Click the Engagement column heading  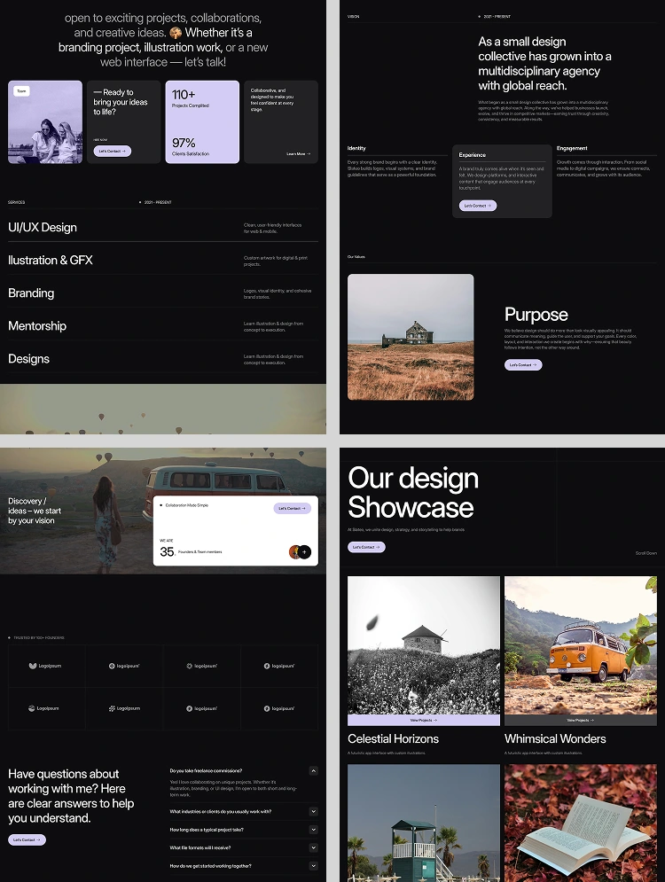(572, 149)
